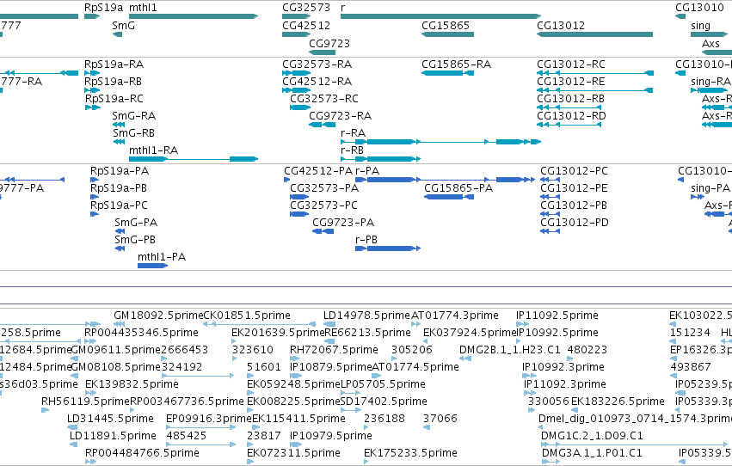Select the CG13012 gene annotation

[x=594, y=34]
